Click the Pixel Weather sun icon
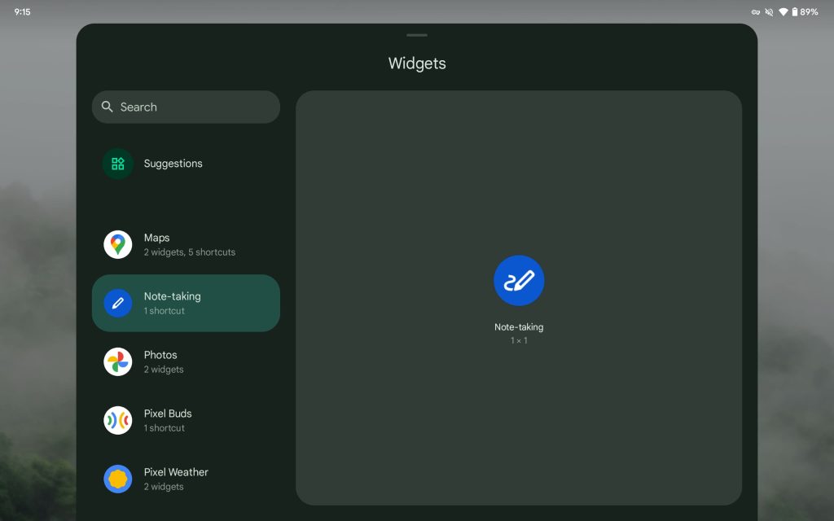This screenshot has height=521, width=834. point(118,479)
